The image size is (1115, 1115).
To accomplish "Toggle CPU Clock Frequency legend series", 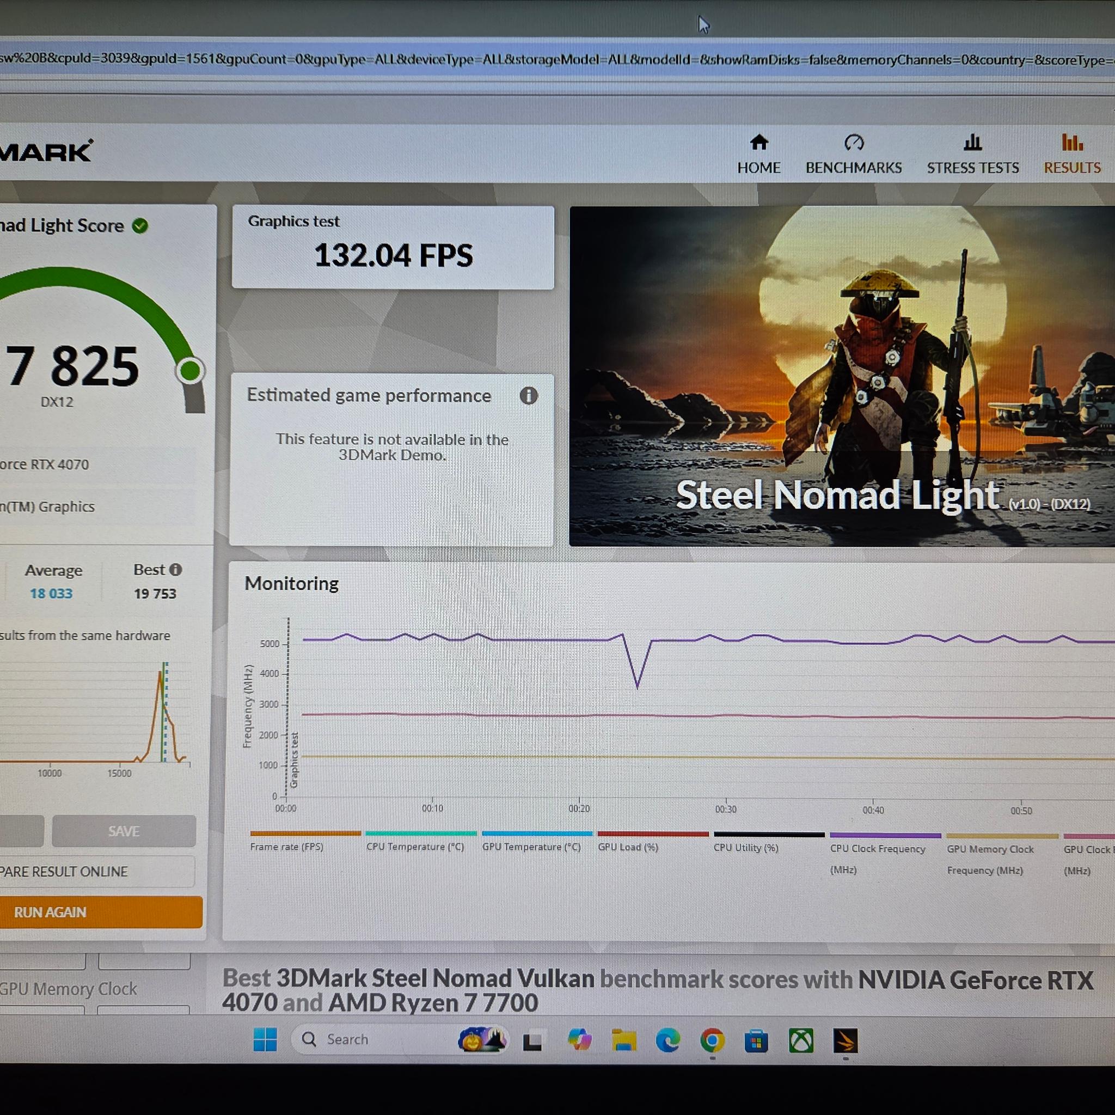I will (885, 854).
